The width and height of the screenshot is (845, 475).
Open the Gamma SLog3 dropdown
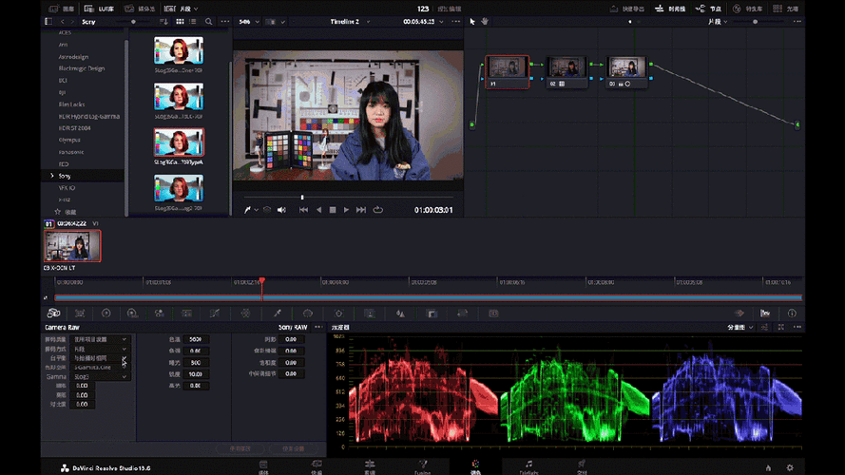100,376
